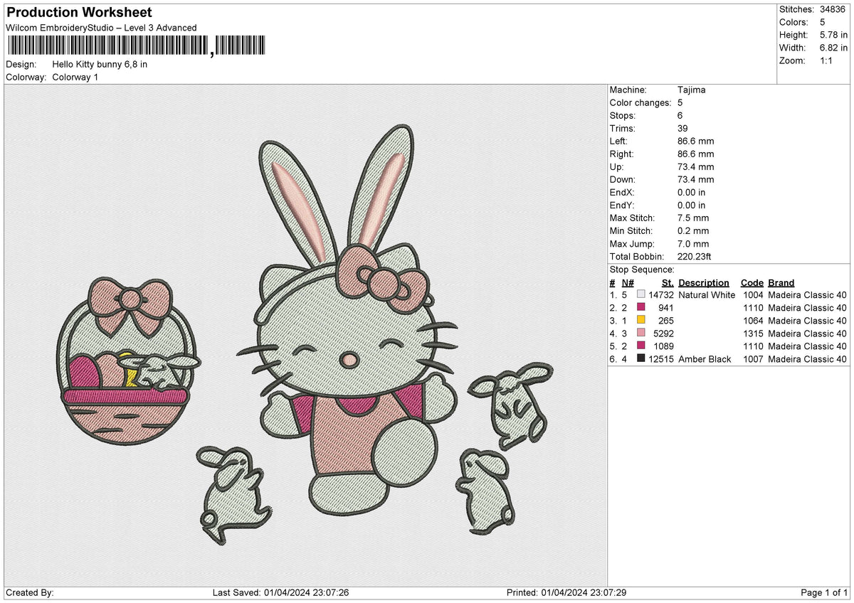Click the Amber Black description

tap(705, 358)
